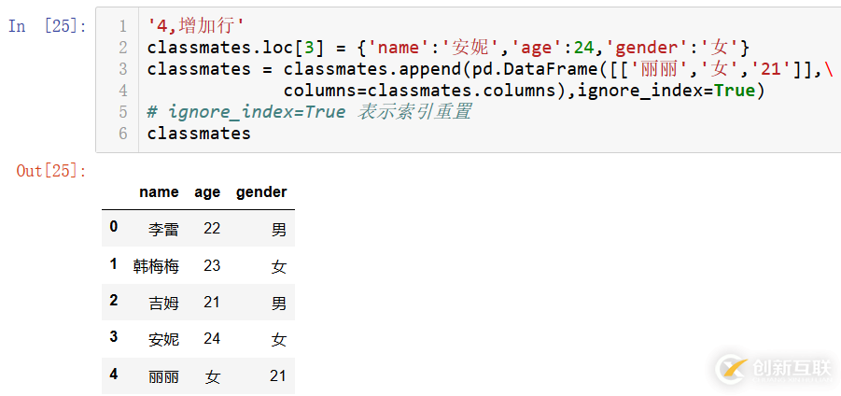Click line number 6 in the code cell
This screenshot has height=396, width=841.
click(122, 134)
